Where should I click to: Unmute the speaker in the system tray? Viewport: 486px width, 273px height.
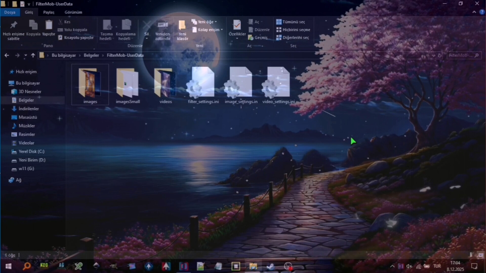click(409, 266)
